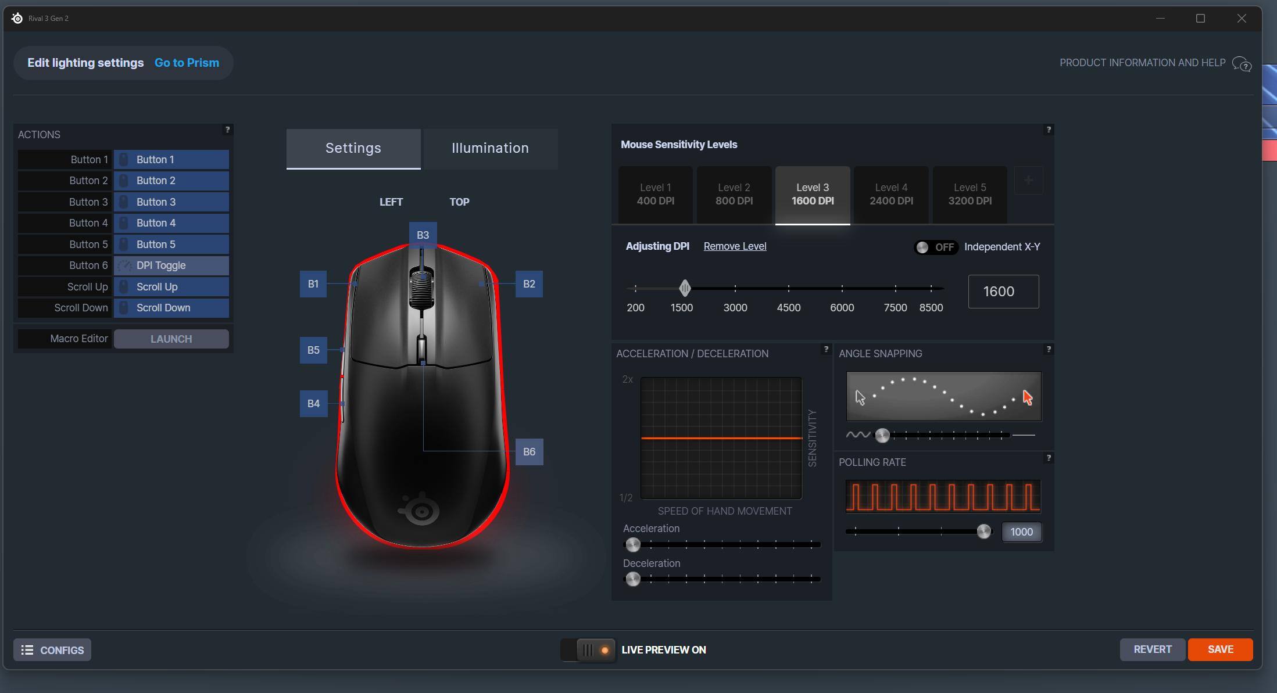Click the plus icon to add sensitivity level
Viewport: 1277px width, 693px height.
tap(1028, 181)
